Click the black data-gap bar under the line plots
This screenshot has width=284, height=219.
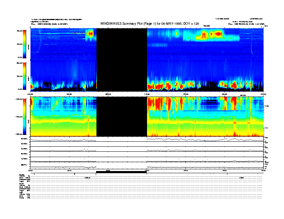pos(121,172)
